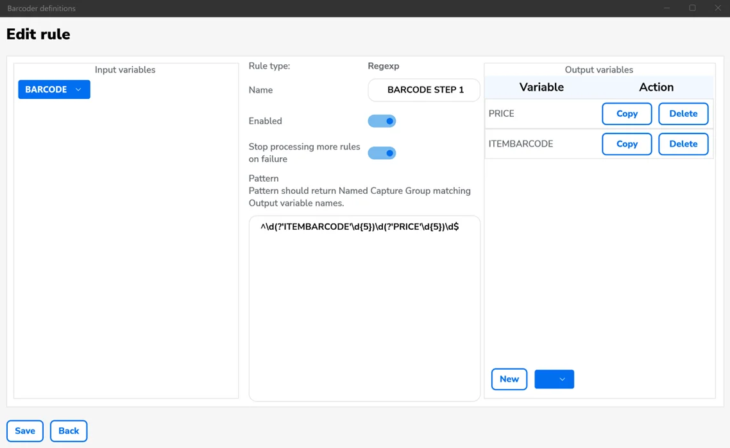Save the edited rule
The height and width of the screenshot is (448, 730).
pos(25,431)
